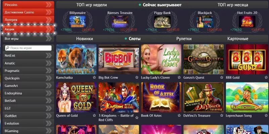Open Billyonaire top game icon
Screen dimensions: 269x134
coord(78,22)
